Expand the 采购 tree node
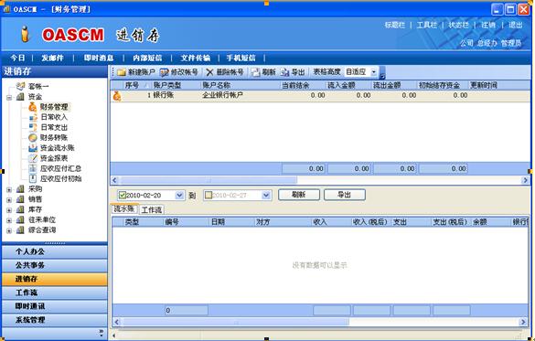The image size is (535, 341). (9, 189)
